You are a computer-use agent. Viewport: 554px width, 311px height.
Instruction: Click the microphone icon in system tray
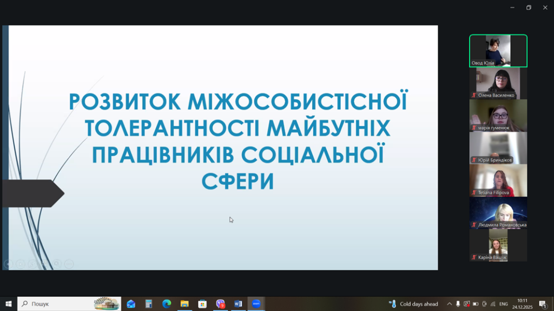(458, 304)
